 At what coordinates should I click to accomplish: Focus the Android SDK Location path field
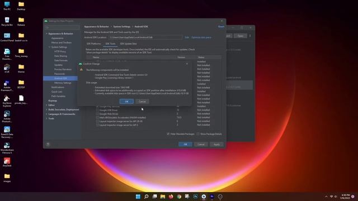coord(145,37)
